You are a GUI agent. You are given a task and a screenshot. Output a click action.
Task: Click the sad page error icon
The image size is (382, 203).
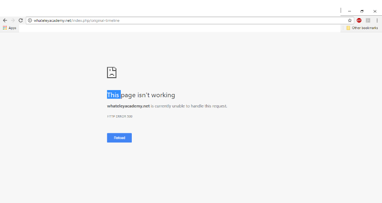pos(112,72)
